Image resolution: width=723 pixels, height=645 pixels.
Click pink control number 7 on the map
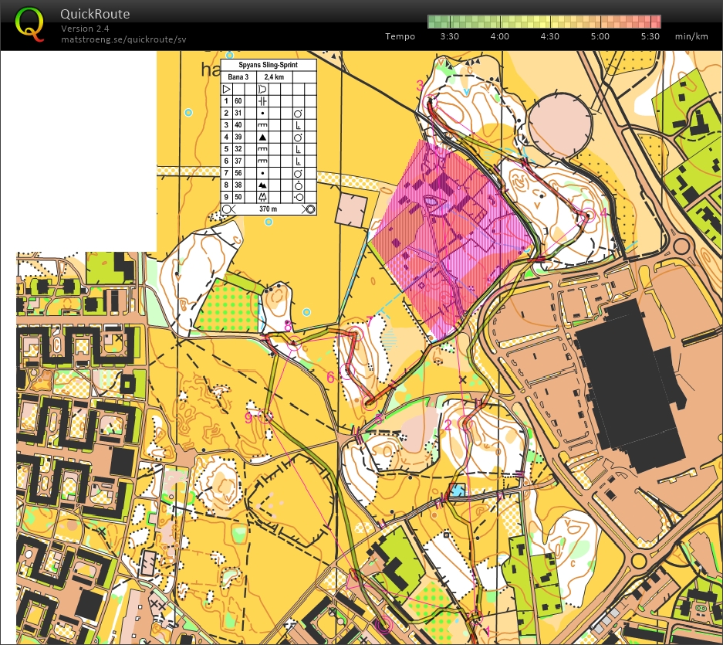370,321
